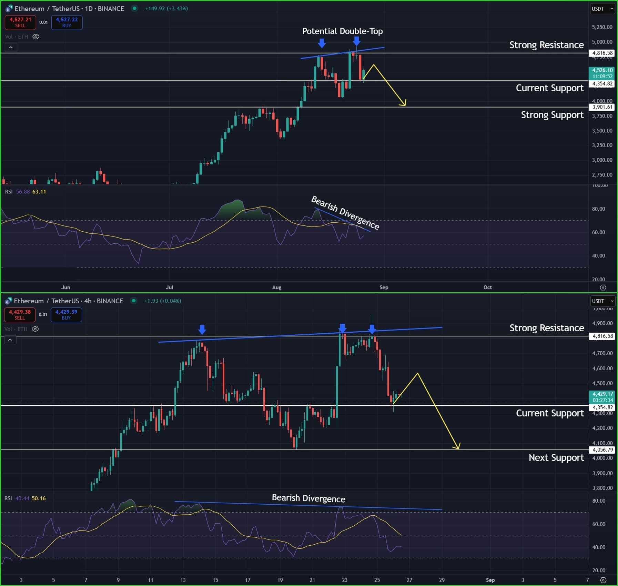Click the RSI 56.88 value in indicator legend
The image size is (618, 586).
click(23, 192)
